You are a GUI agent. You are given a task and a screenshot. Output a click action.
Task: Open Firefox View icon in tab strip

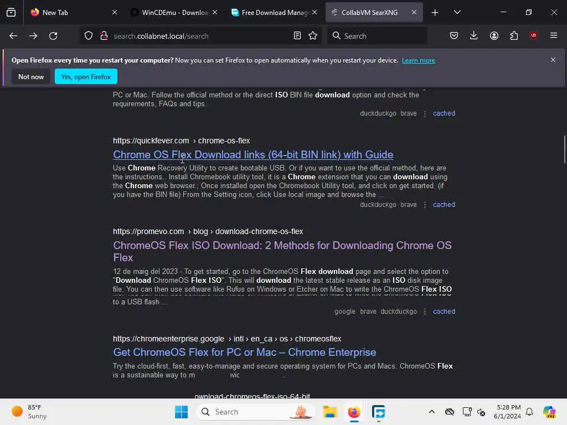point(11,13)
